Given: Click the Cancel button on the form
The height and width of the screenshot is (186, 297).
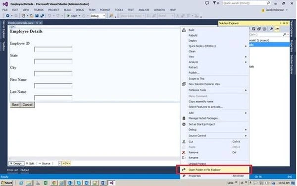Looking at the screenshot, I should (x=27, y=105).
